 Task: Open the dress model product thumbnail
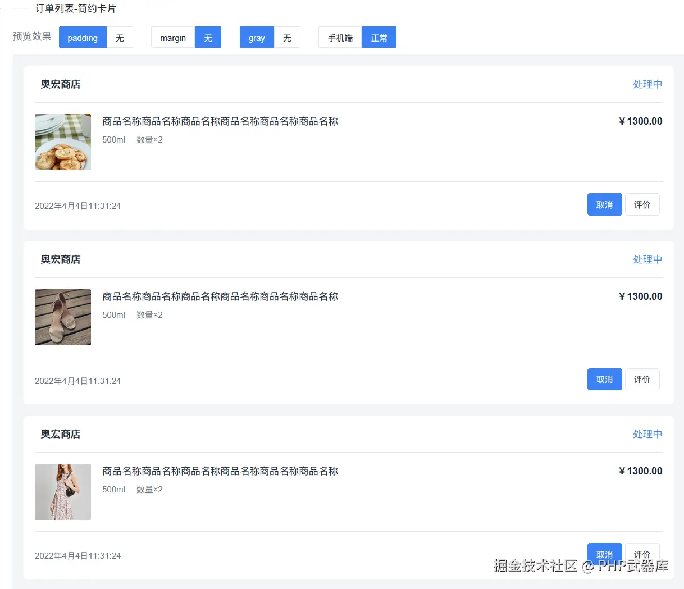tap(63, 492)
